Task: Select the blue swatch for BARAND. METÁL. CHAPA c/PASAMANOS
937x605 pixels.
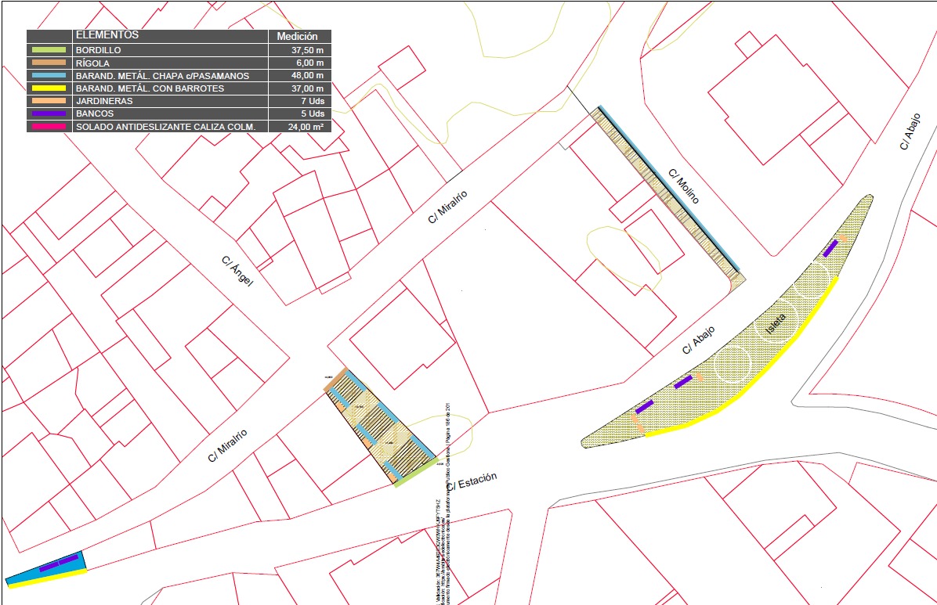Action: pyautogui.click(x=49, y=76)
